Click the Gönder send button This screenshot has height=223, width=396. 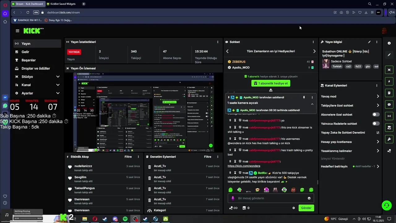click(306, 208)
